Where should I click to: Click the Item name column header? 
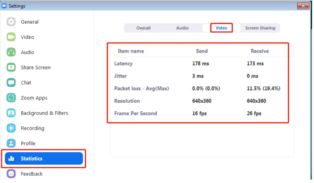pyautogui.click(x=131, y=51)
